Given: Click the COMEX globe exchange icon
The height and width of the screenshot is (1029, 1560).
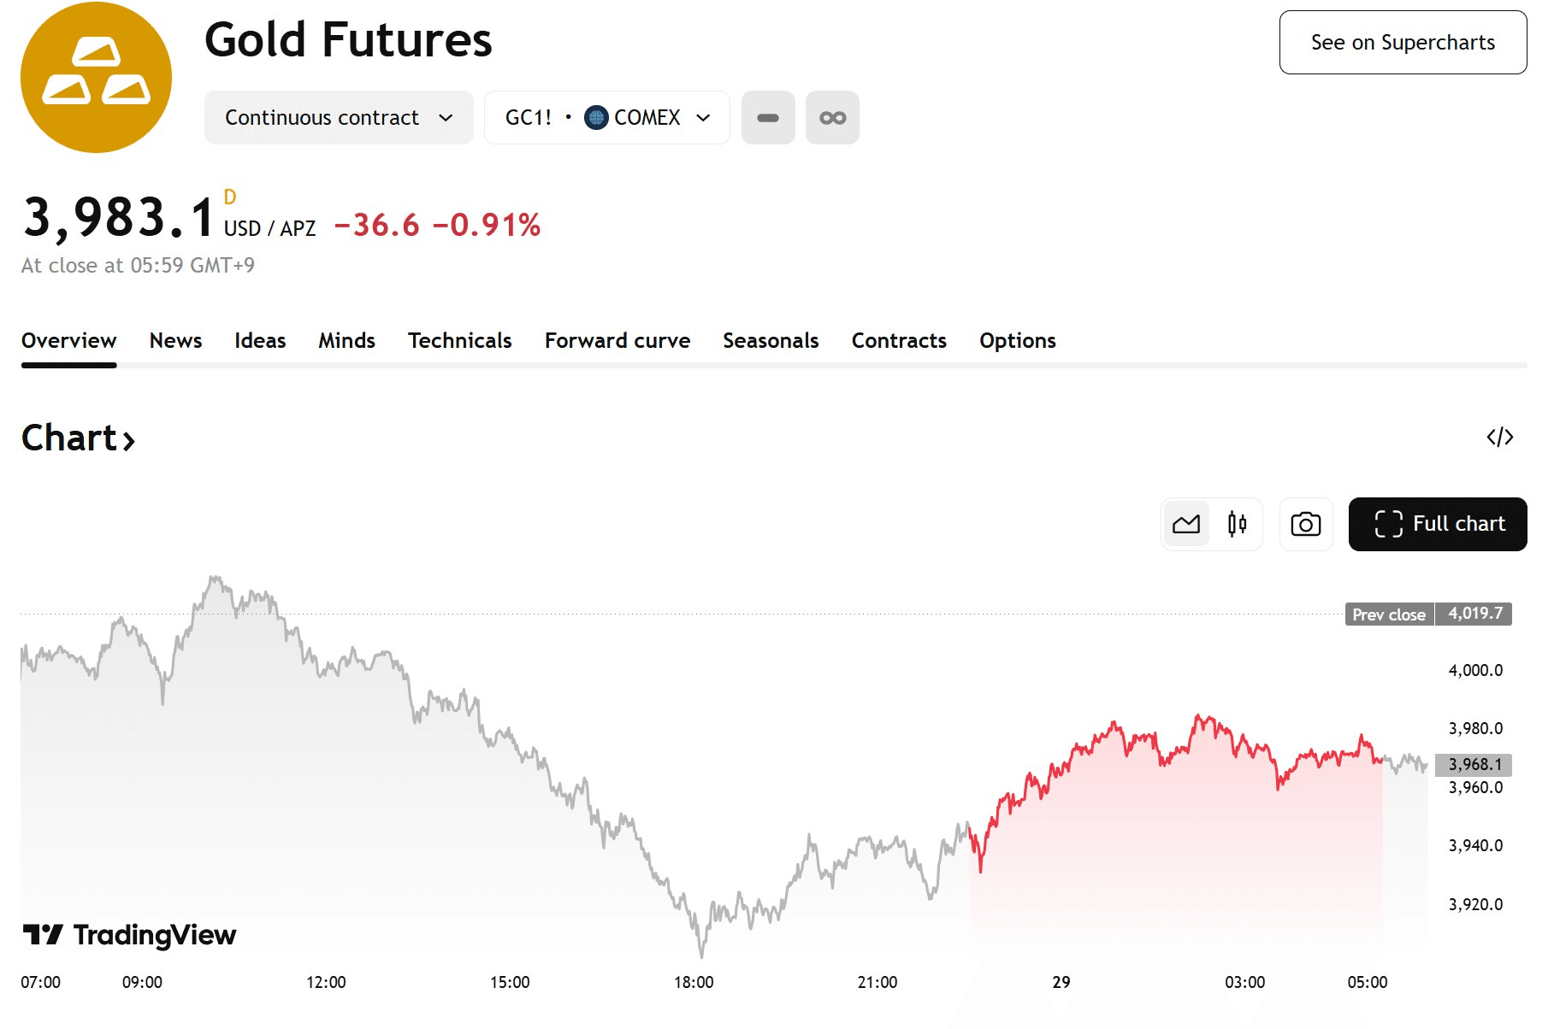Looking at the screenshot, I should click(596, 117).
